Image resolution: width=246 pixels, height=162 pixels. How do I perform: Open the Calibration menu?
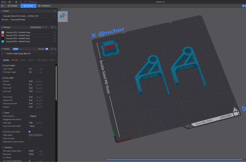[34, 2]
